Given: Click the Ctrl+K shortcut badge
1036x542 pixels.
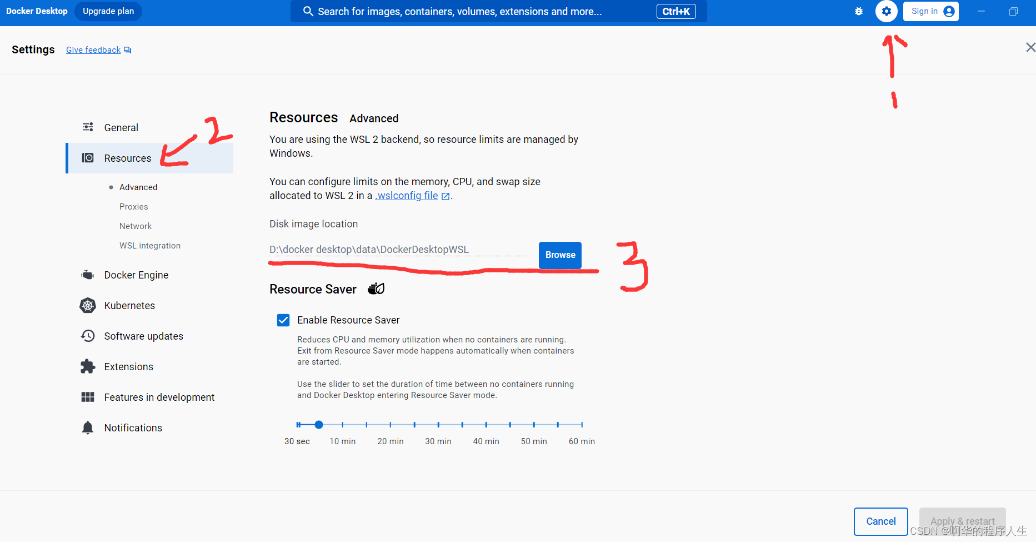Looking at the screenshot, I should click(676, 11).
